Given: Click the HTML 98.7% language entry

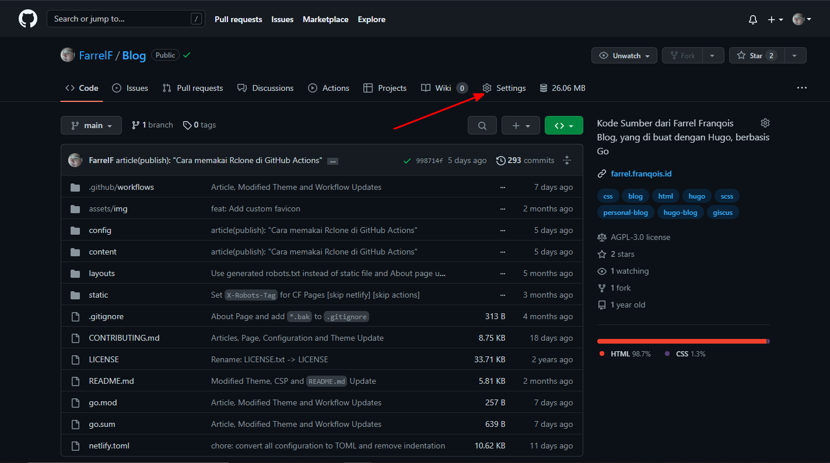Looking at the screenshot, I should (625, 354).
